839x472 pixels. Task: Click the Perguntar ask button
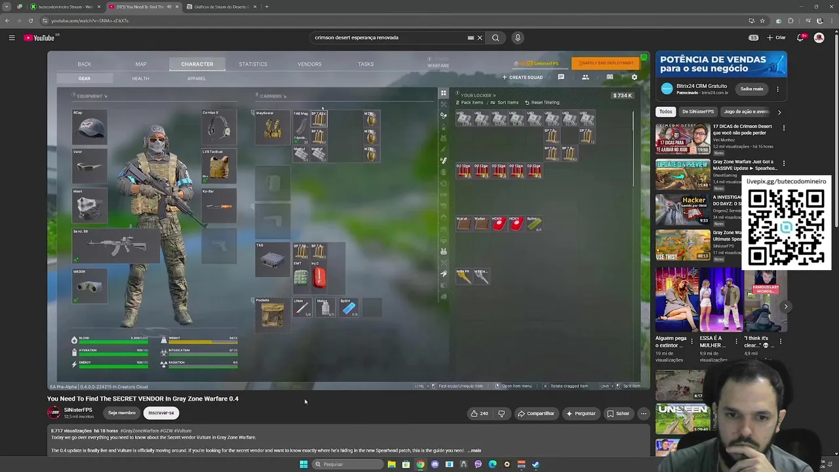[x=581, y=414]
